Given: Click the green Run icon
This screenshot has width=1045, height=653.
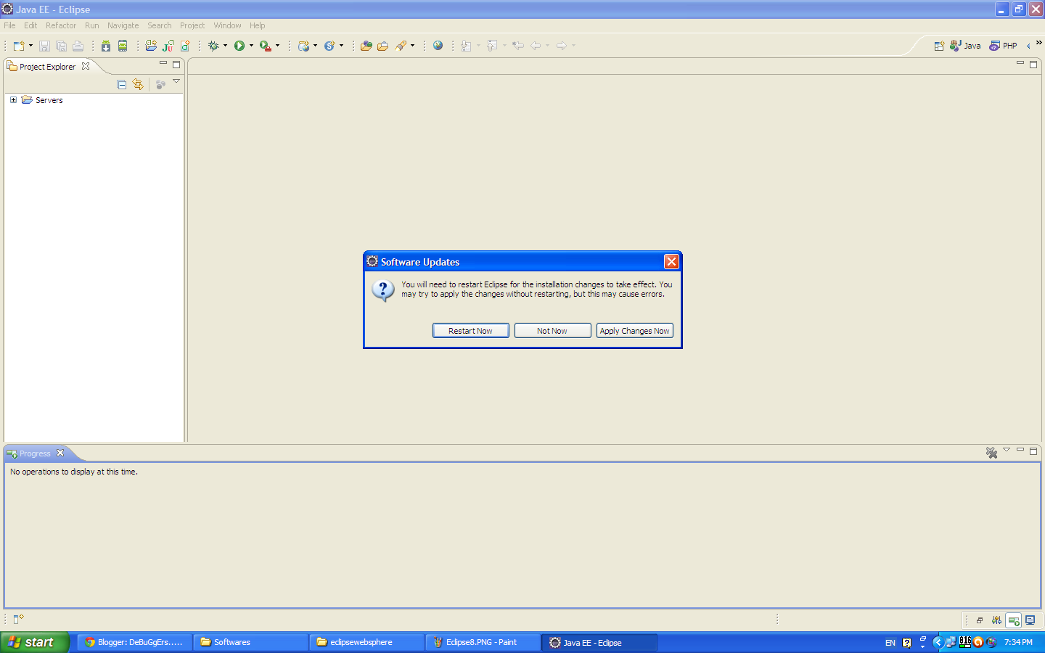Looking at the screenshot, I should pyautogui.click(x=239, y=46).
